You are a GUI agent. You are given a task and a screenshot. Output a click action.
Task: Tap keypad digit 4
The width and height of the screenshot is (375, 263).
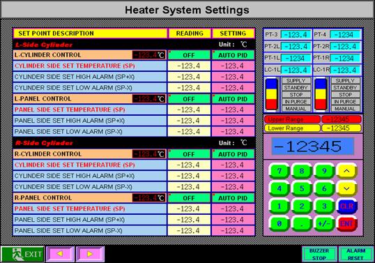tap(279, 188)
